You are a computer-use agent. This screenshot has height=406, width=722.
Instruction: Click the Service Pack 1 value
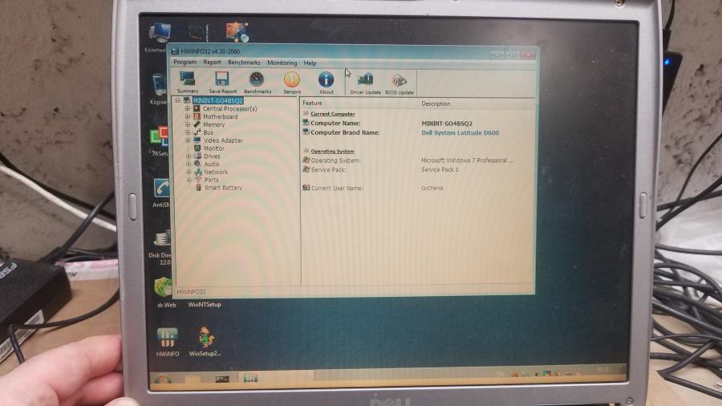[440, 169]
